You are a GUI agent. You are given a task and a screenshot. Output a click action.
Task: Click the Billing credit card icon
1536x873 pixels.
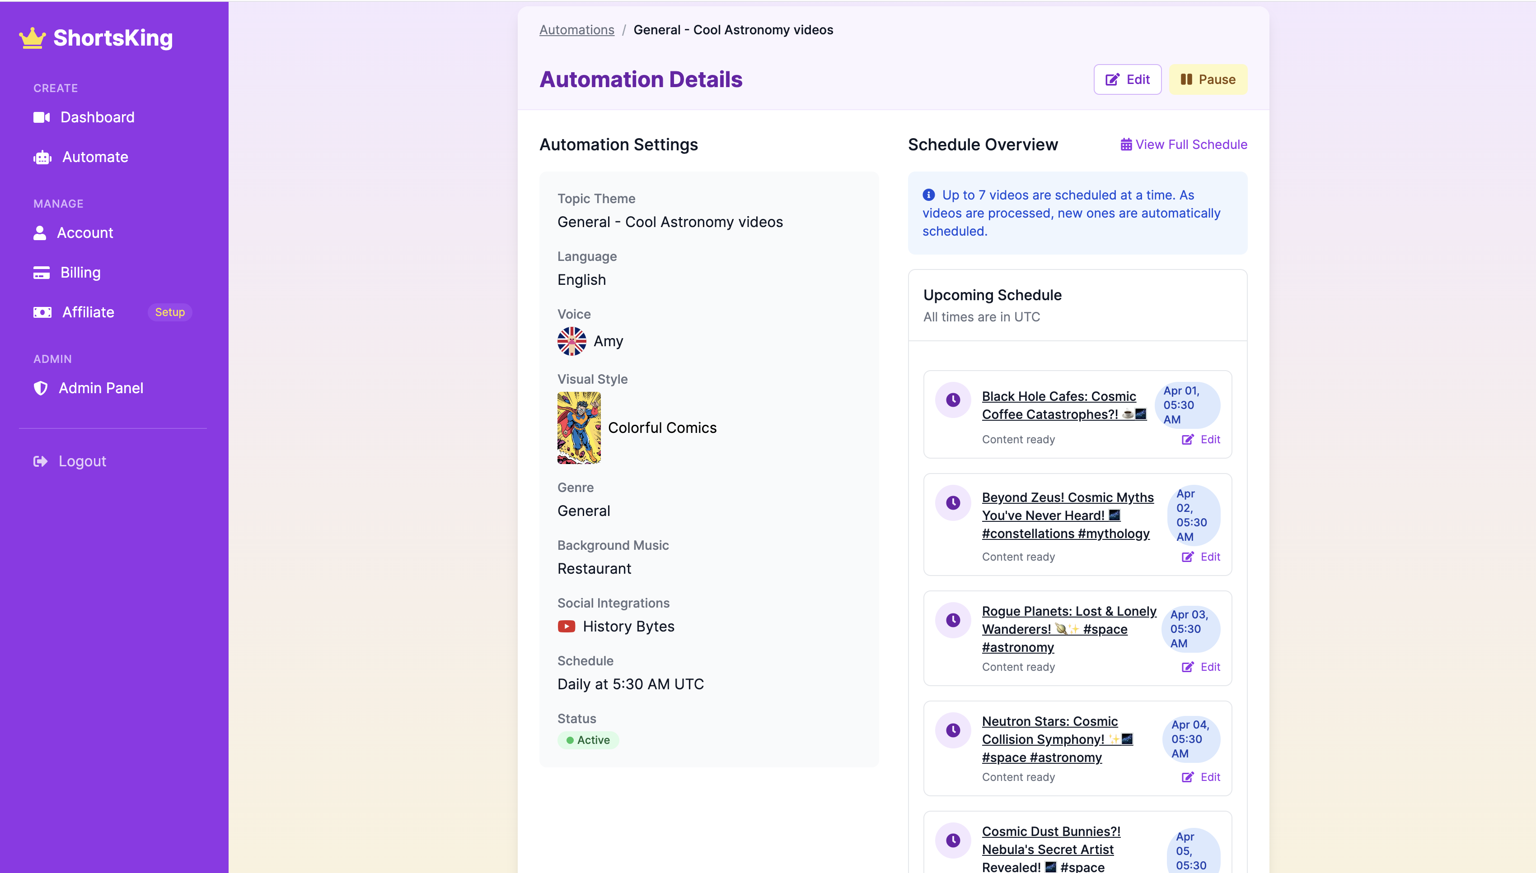[42, 273]
